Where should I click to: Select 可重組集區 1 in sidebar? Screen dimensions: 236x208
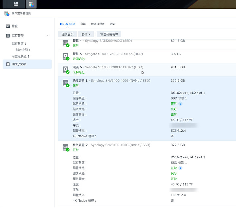click(x=21, y=56)
